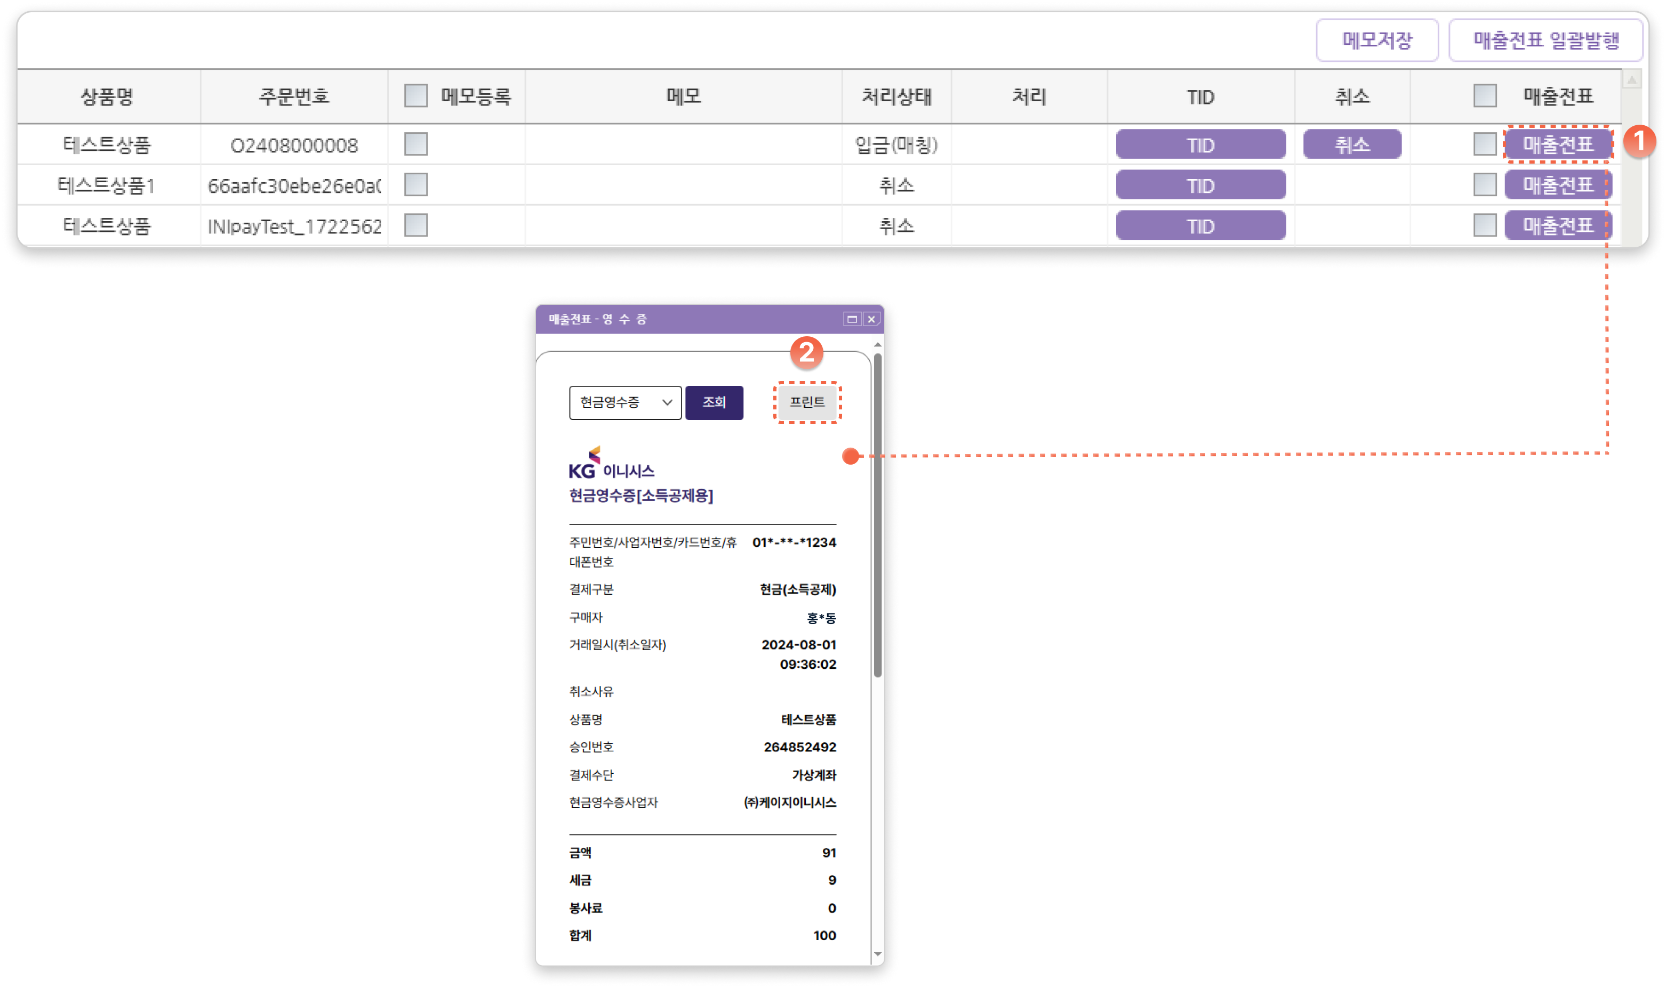Close the 매출전표 receipt popup
1666x988 pixels.
click(871, 320)
